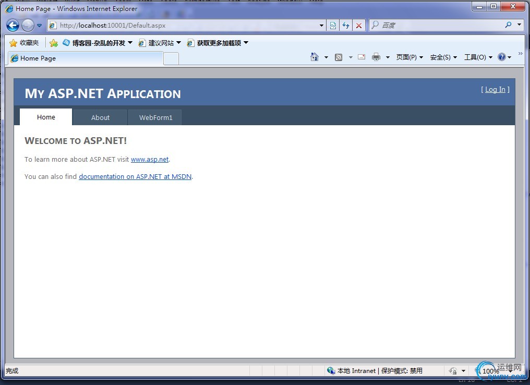Viewport: 530px width, 385px height.
Task: Maximize the Internet Explorer window
Action: click(x=493, y=6)
